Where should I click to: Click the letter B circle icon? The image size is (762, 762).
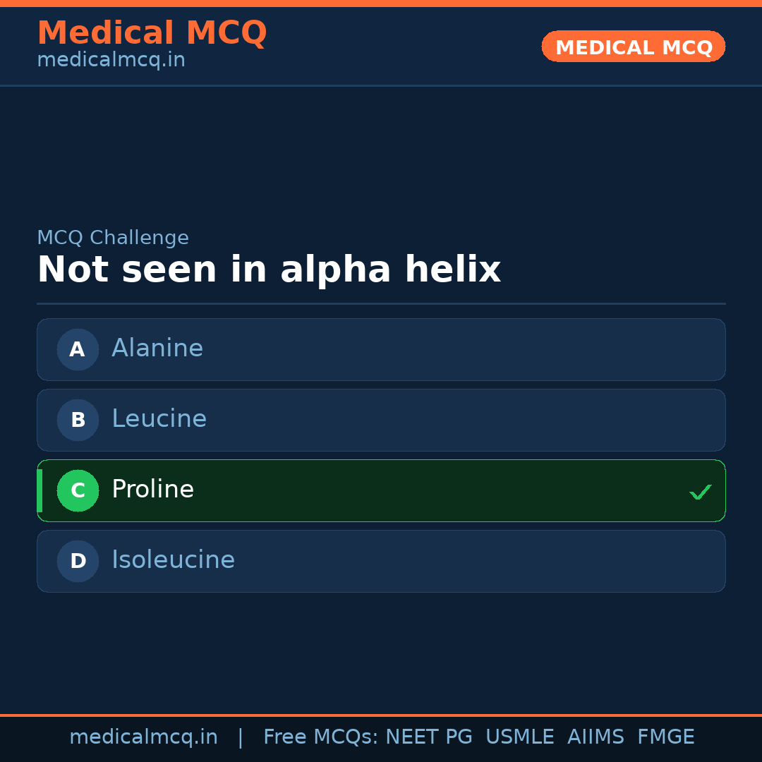tap(78, 420)
